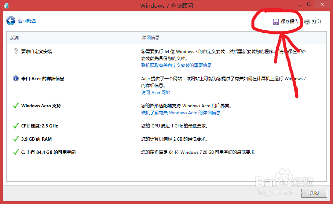Click the green check beside 3.9 GB 的 RAM
The height and width of the screenshot is (204, 333).
pos(16,139)
